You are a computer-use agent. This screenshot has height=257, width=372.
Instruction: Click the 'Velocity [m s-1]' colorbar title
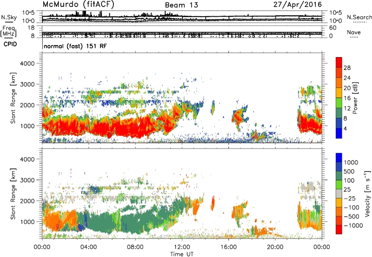click(367, 194)
